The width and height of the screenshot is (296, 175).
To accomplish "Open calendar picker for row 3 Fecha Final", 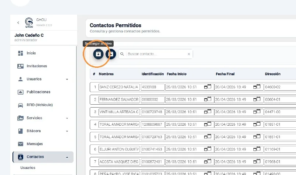I will pyautogui.click(x=257, y=112).
